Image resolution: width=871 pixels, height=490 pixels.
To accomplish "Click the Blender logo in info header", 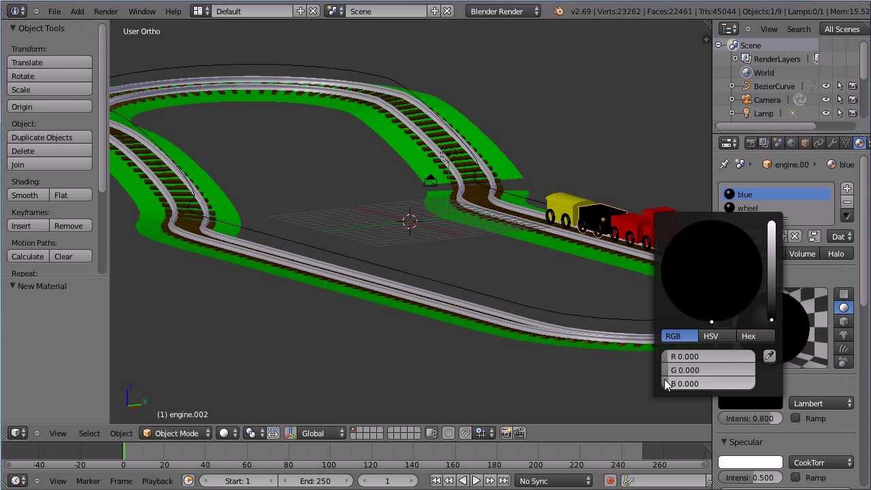I will click(559, 11).
